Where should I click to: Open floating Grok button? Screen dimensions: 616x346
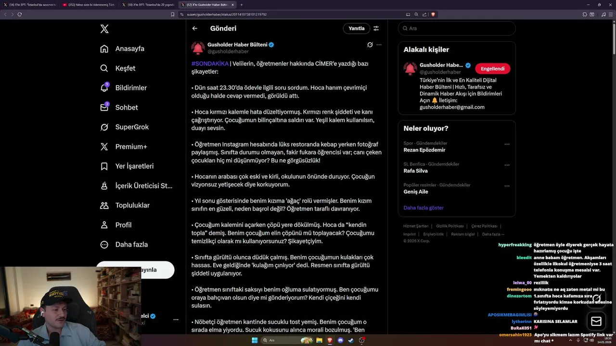pos(596,298)
